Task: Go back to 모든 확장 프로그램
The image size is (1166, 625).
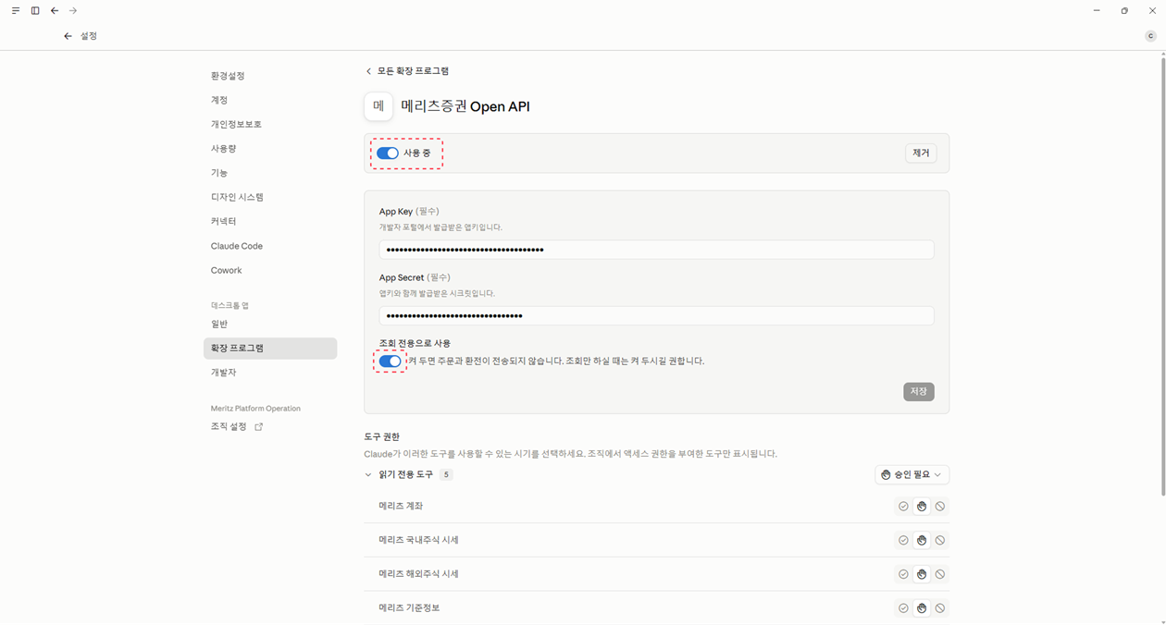Action: coord(407,71)
